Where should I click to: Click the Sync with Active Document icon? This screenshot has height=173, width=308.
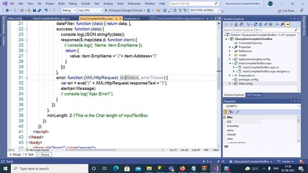coord(256,25)
